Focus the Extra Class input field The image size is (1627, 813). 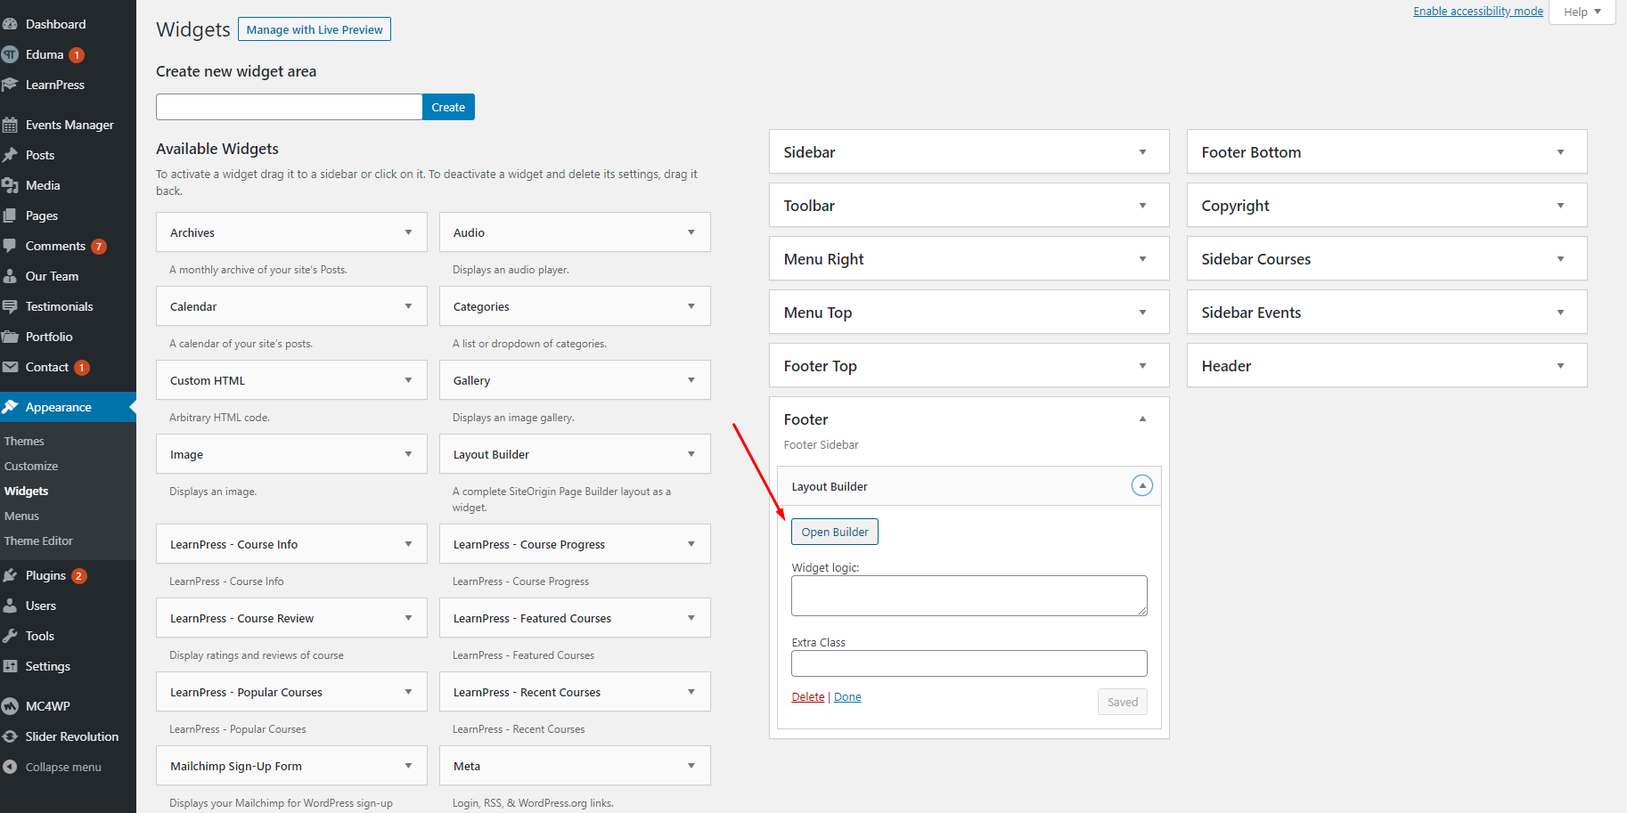[x=969, y=663]
